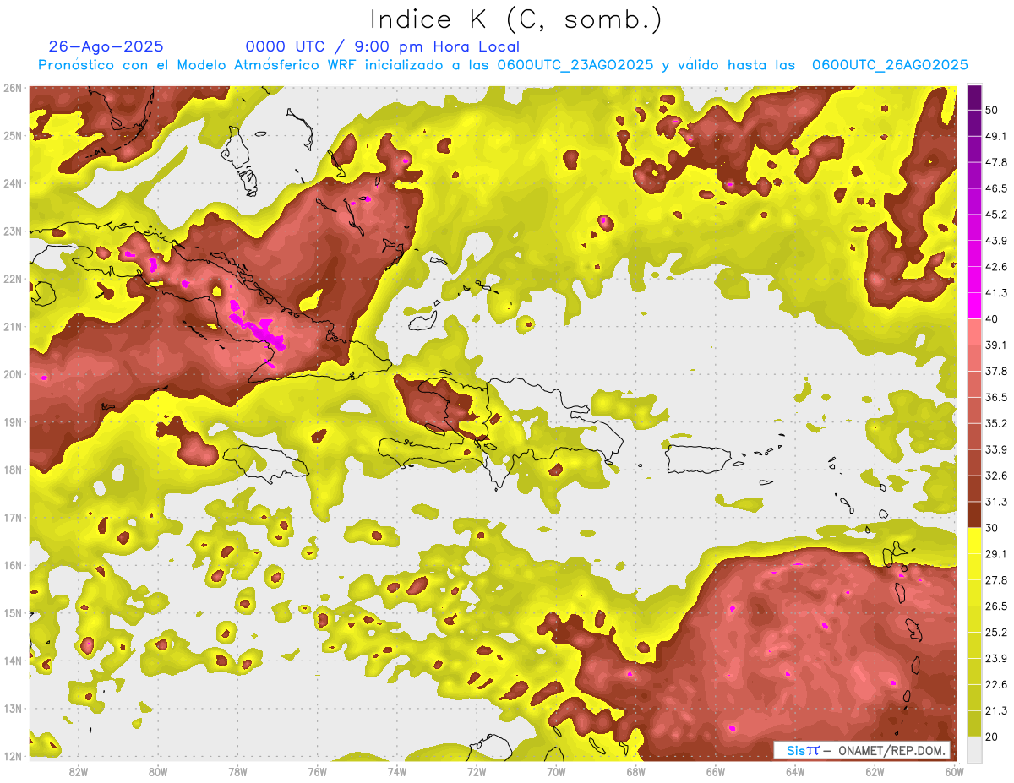Click the 24N latitude label
The width and height of the screenshot is (1014, 783).
[12, 183]
